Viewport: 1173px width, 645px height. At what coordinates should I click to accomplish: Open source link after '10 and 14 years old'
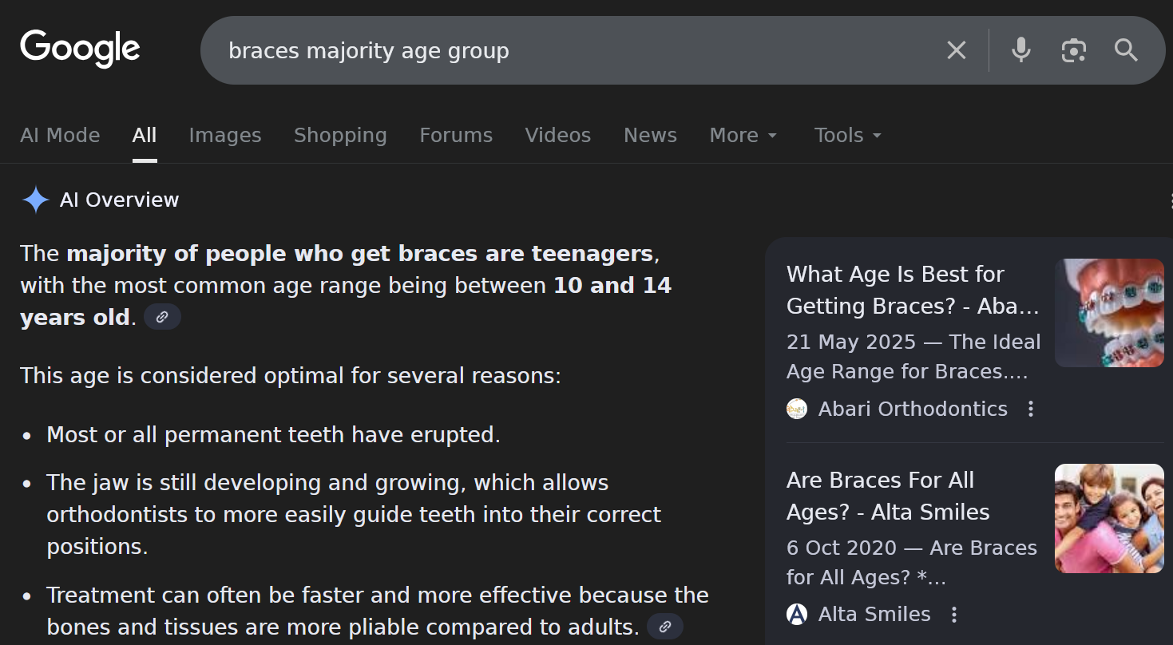tap(162, 317)
